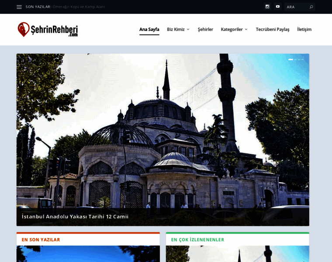Screen dimensions: 332x262
Task: Type in the ARA search field
Action: (x=296, y=7)
